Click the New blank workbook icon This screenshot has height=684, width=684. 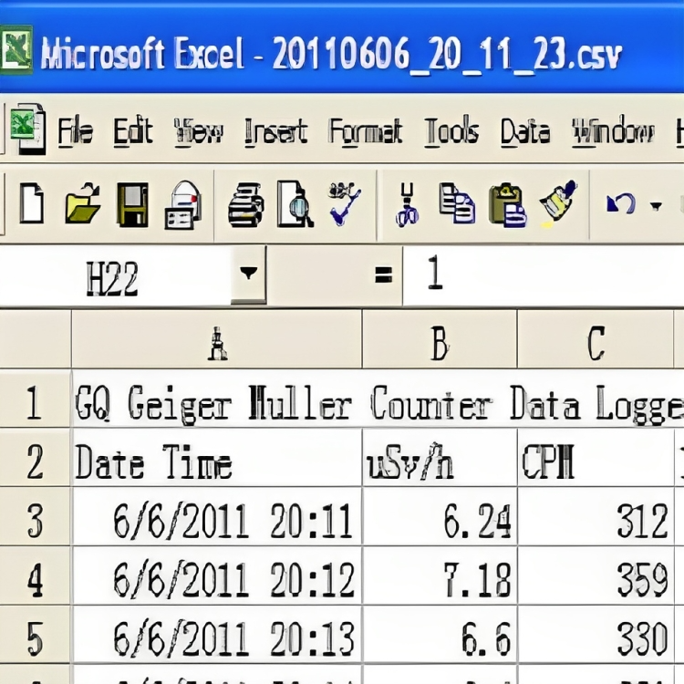[32, 203]
